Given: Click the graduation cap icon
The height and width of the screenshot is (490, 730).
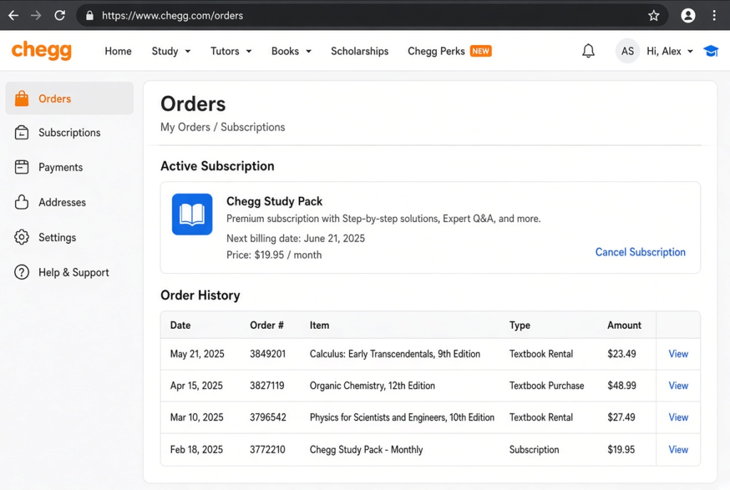Looking at the screenshot, I should tap(711, 51).
